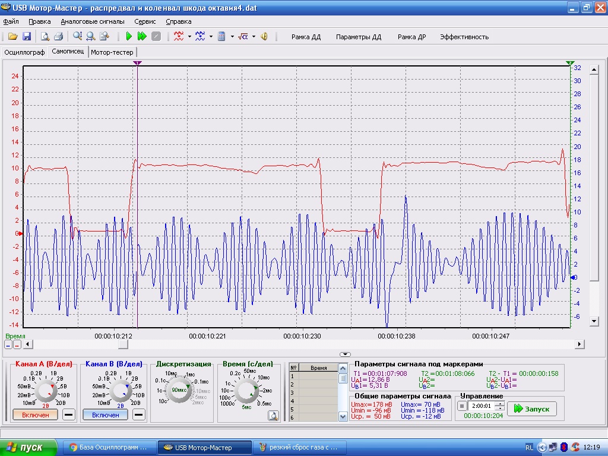Click chart vertical scrollbar up arrow
Viewport: 608px width, 456px height.
point(594,70)
